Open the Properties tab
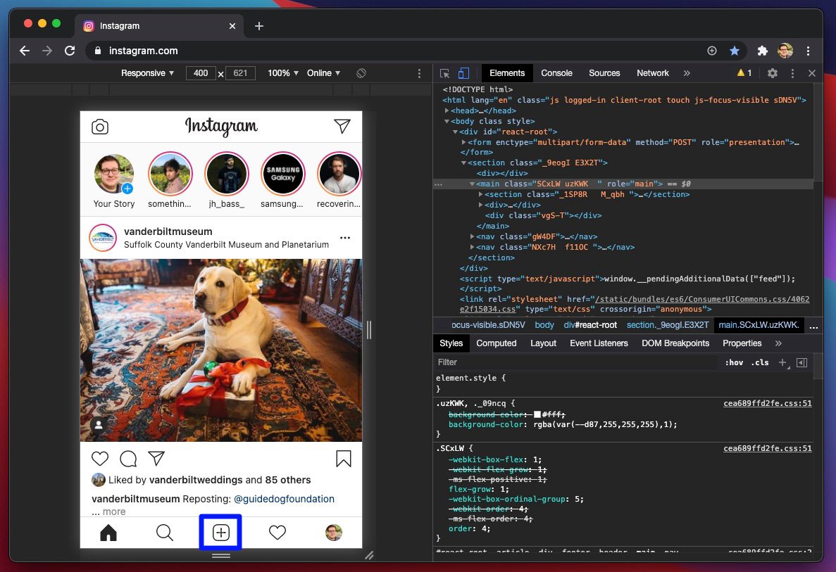This screenshot has height=572, width=836. point(742,343)
